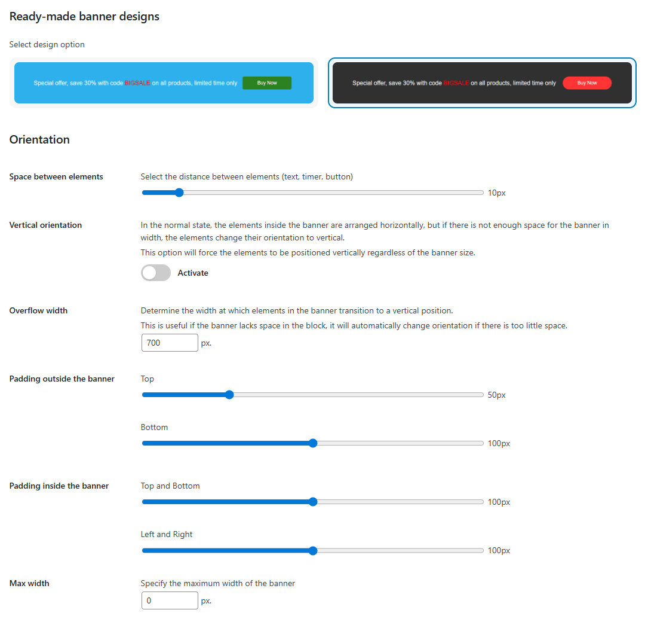This screenshot has height=619, width=645.
Task: Click the Activate label beside the switch
Action: click(x=193, y=273)
